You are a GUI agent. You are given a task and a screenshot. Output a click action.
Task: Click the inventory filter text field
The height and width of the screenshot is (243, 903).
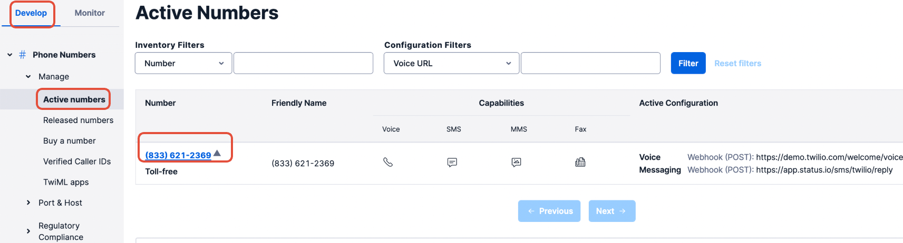(303, 63)
